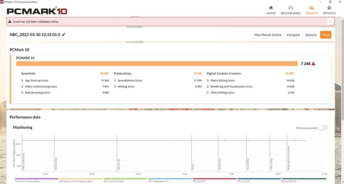344x184 pixels.
Task: Click the red warning triangle beside 7 248
Action: pos(313,64)
